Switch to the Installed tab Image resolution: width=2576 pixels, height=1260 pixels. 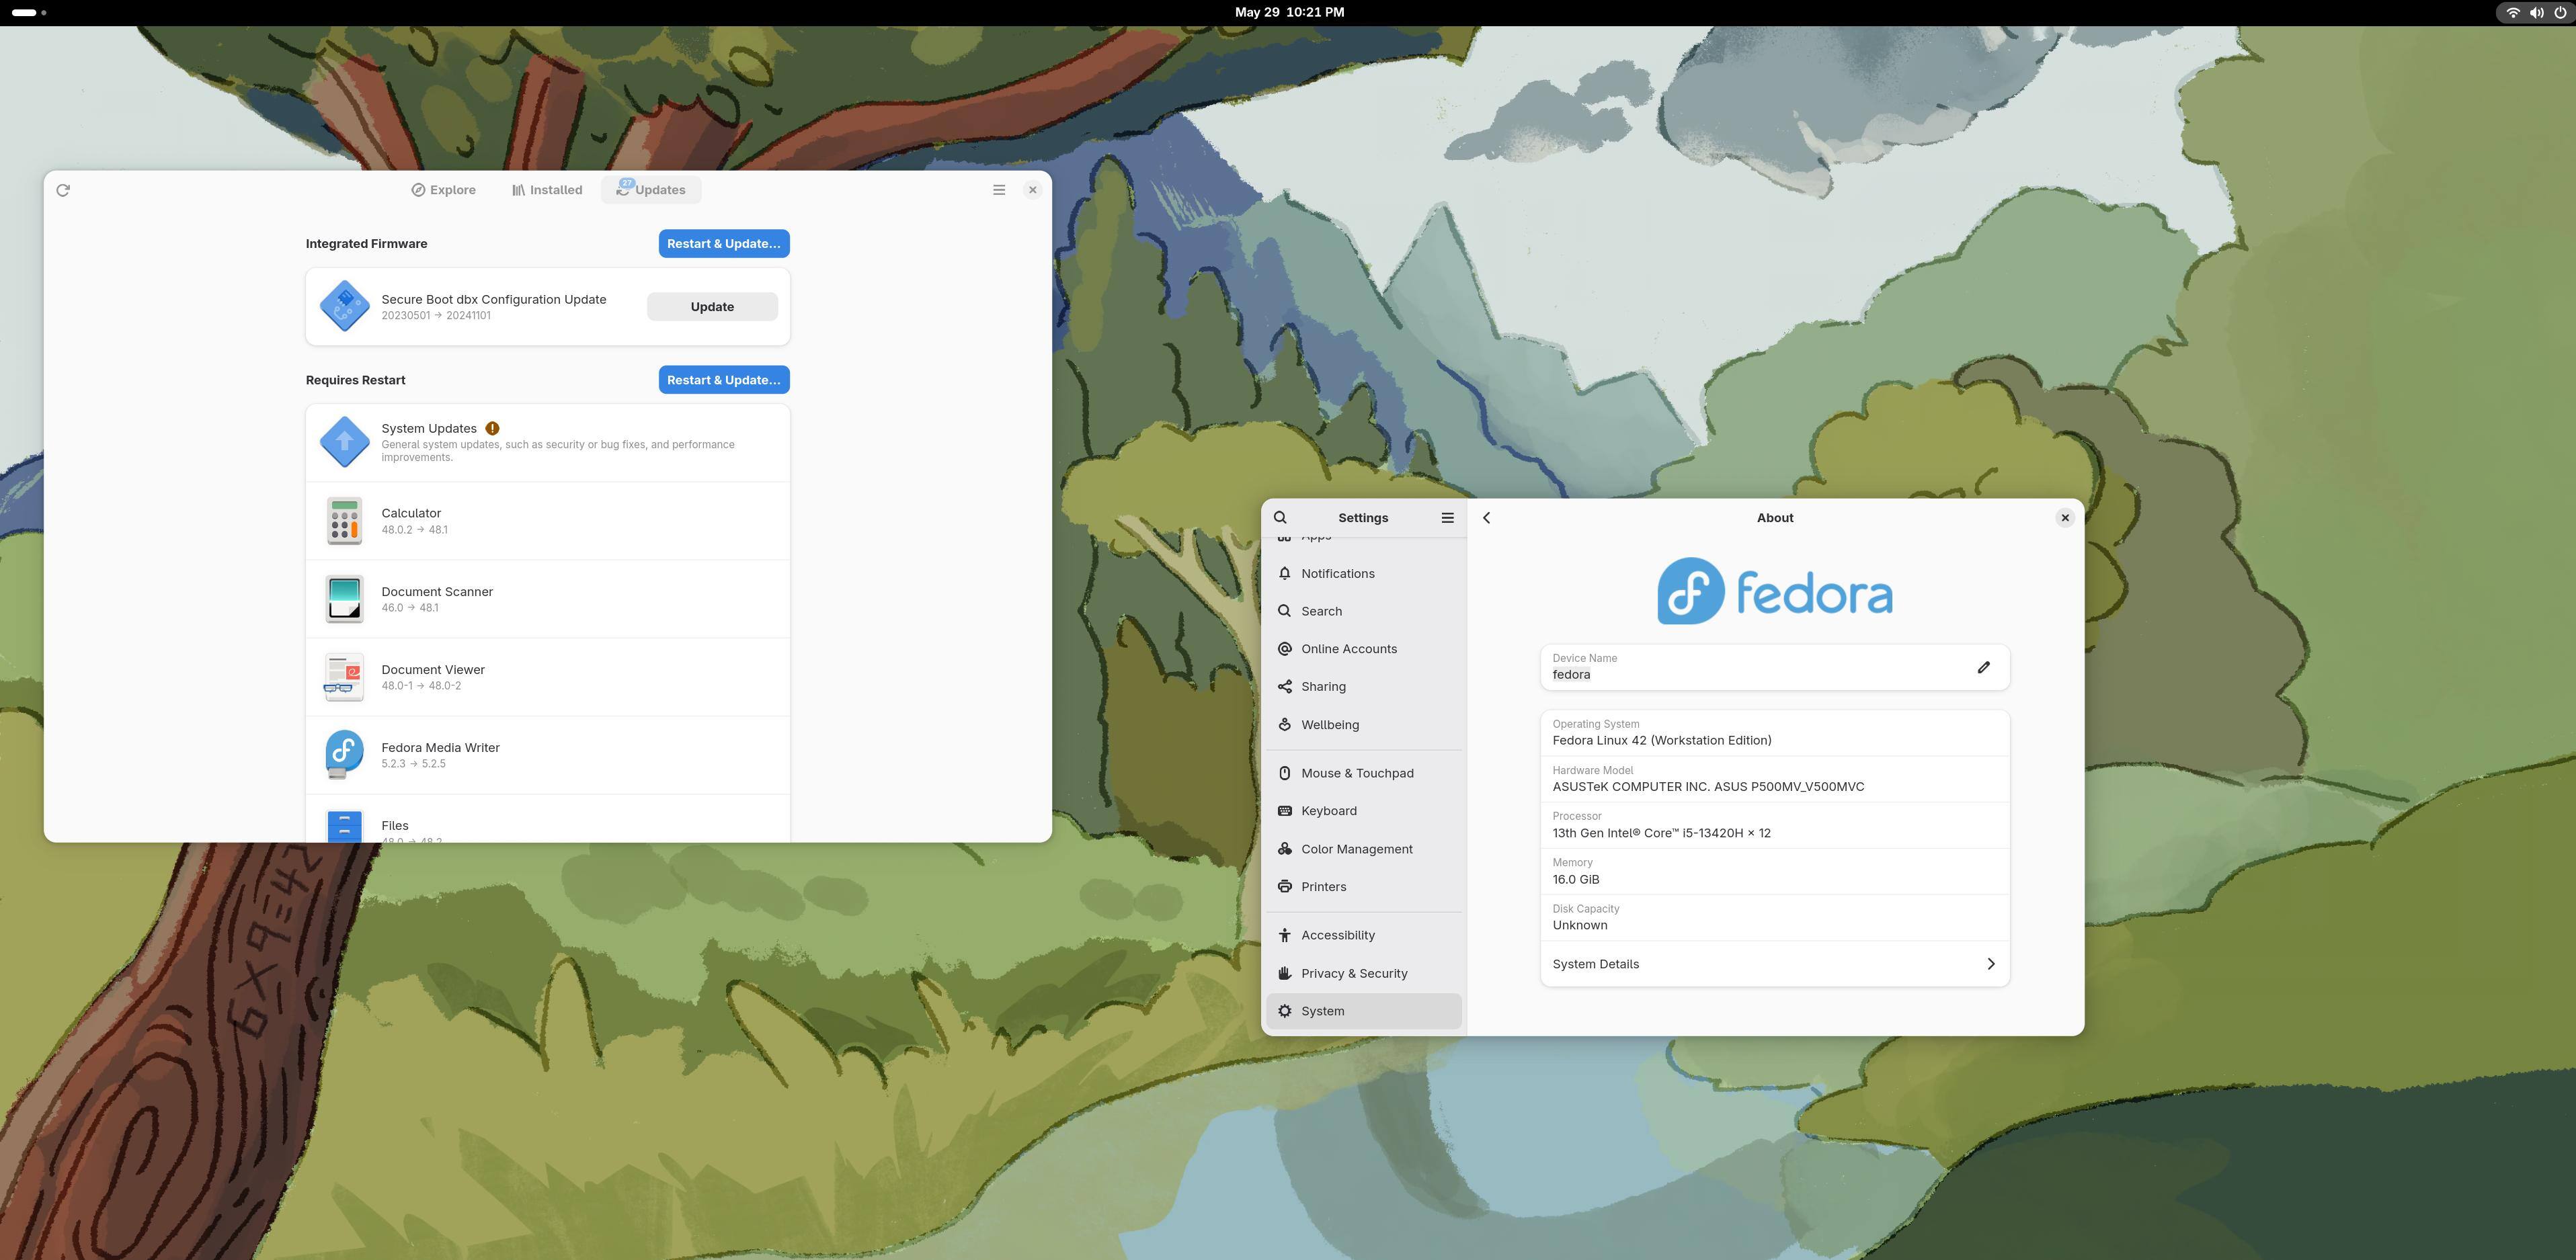click(547, 190)
